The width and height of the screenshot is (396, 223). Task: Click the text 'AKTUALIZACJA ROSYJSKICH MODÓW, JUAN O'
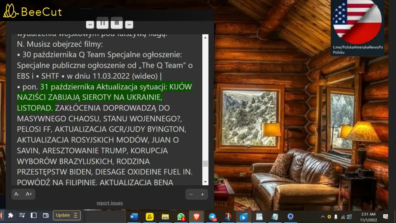click(x=98, y=140)
